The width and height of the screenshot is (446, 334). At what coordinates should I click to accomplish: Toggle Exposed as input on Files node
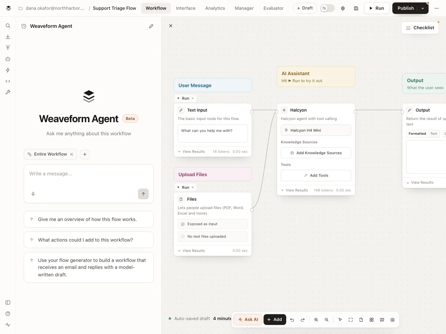click(213, 224)
